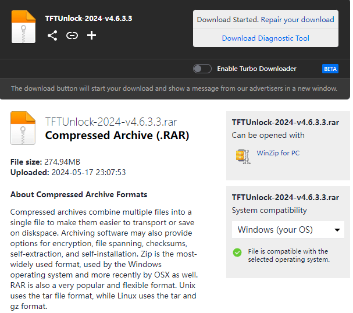Click the WinZip application icon
The height and width of the screenshot is (313, 353).
click(x=243, y=155)
